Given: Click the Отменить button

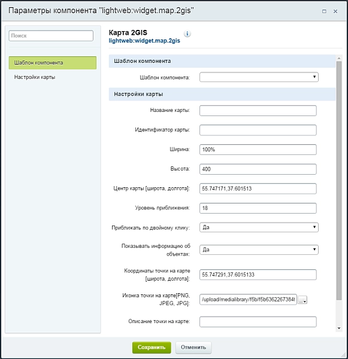Looking at the screenshot, I should (x=193, y=347).
